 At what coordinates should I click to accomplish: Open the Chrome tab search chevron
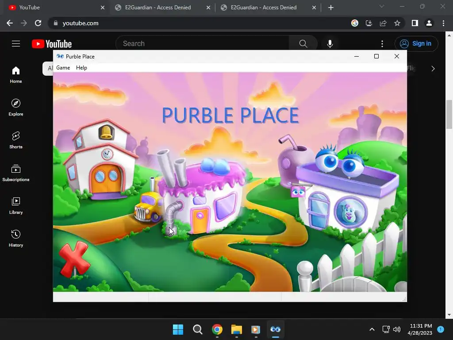(382, 6)
